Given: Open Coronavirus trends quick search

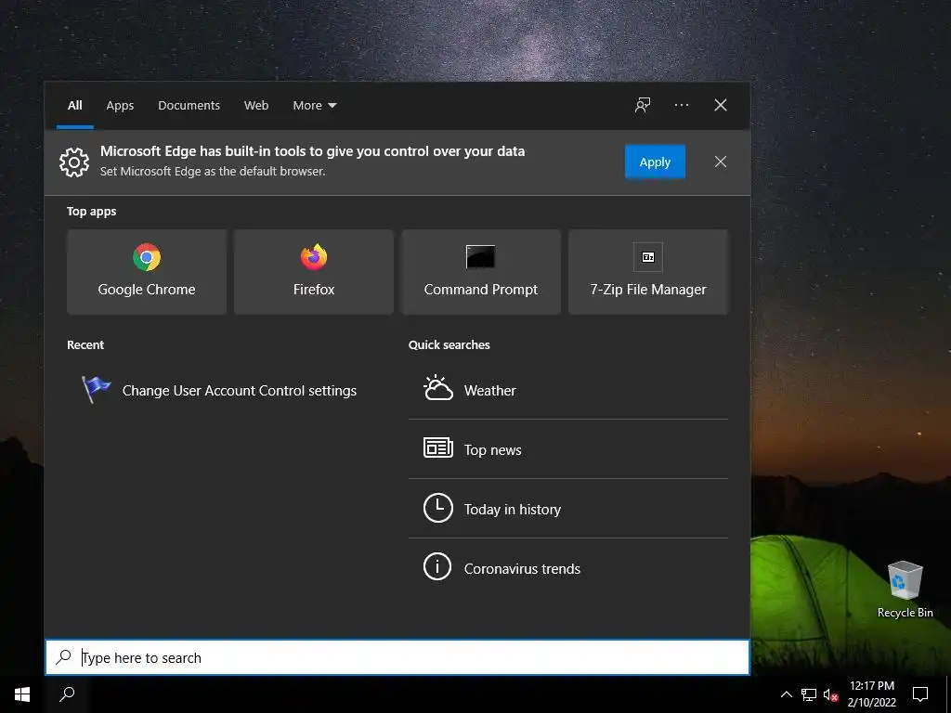Looking at the screenshot, I should click(x=568, y=568).
